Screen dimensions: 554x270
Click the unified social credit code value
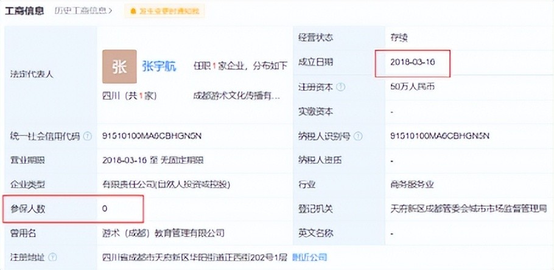click(x=152, y=136)
